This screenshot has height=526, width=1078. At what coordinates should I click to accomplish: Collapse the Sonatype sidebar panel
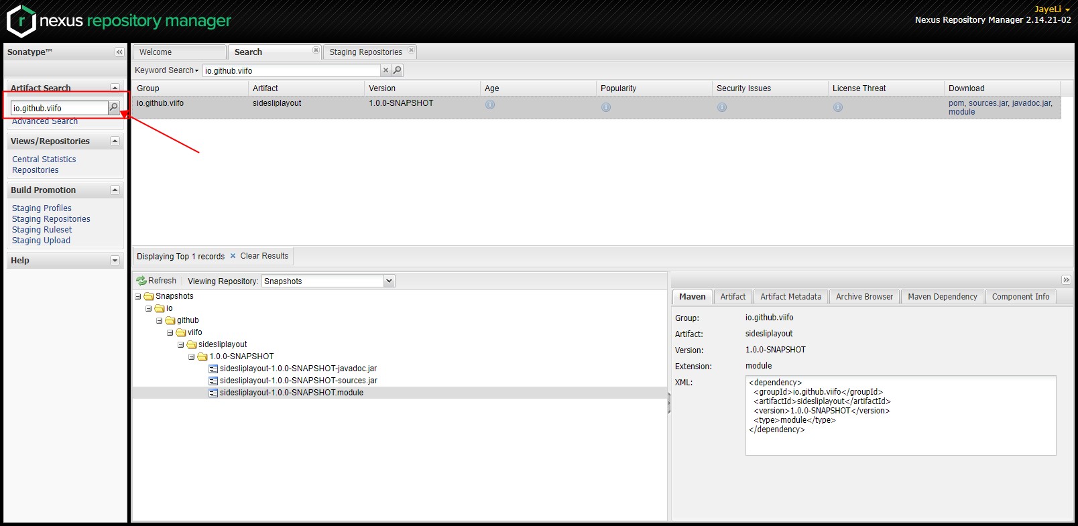pyautogui.click(x=119, y=52)
